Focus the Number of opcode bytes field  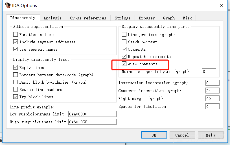tap(209, 72)
